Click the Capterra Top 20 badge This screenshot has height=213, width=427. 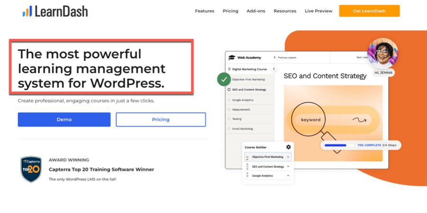pyautogui.click(x=31, y=169)
